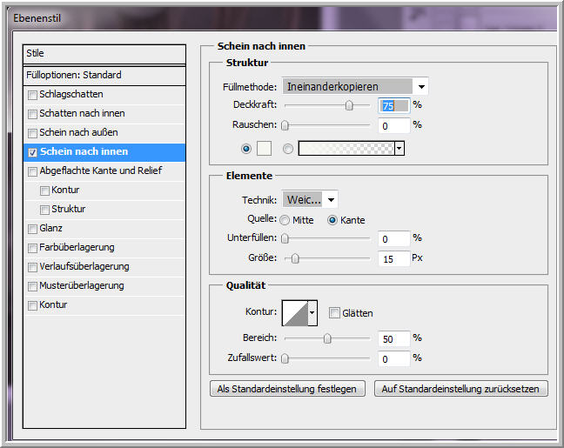Screen dimensions: 564x448
Task: Click the Deckkraft slider handle
Action: 349,105
